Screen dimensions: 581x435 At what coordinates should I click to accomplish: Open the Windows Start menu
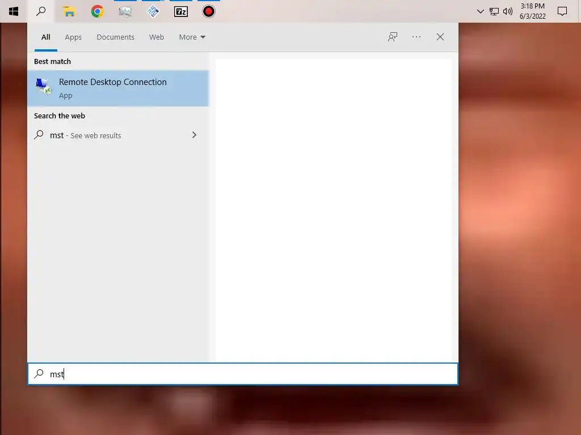click(x=14, y=11)
